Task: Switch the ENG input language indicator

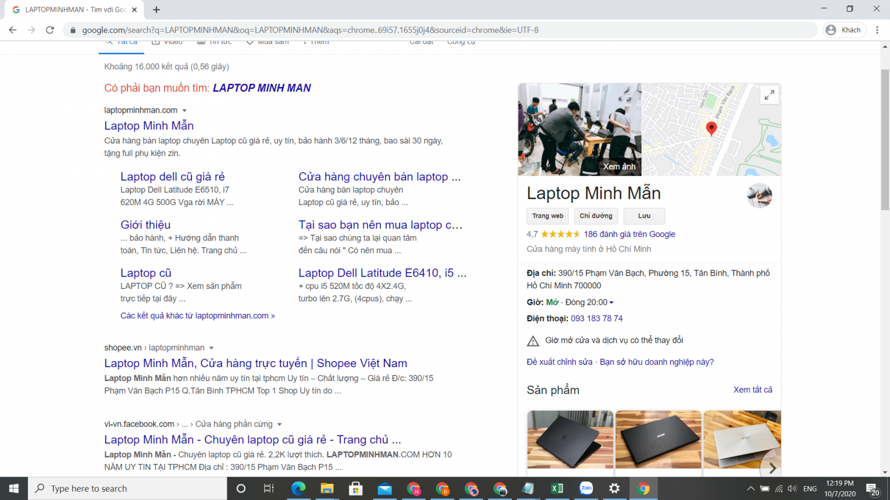Action: tap(810, 488)
